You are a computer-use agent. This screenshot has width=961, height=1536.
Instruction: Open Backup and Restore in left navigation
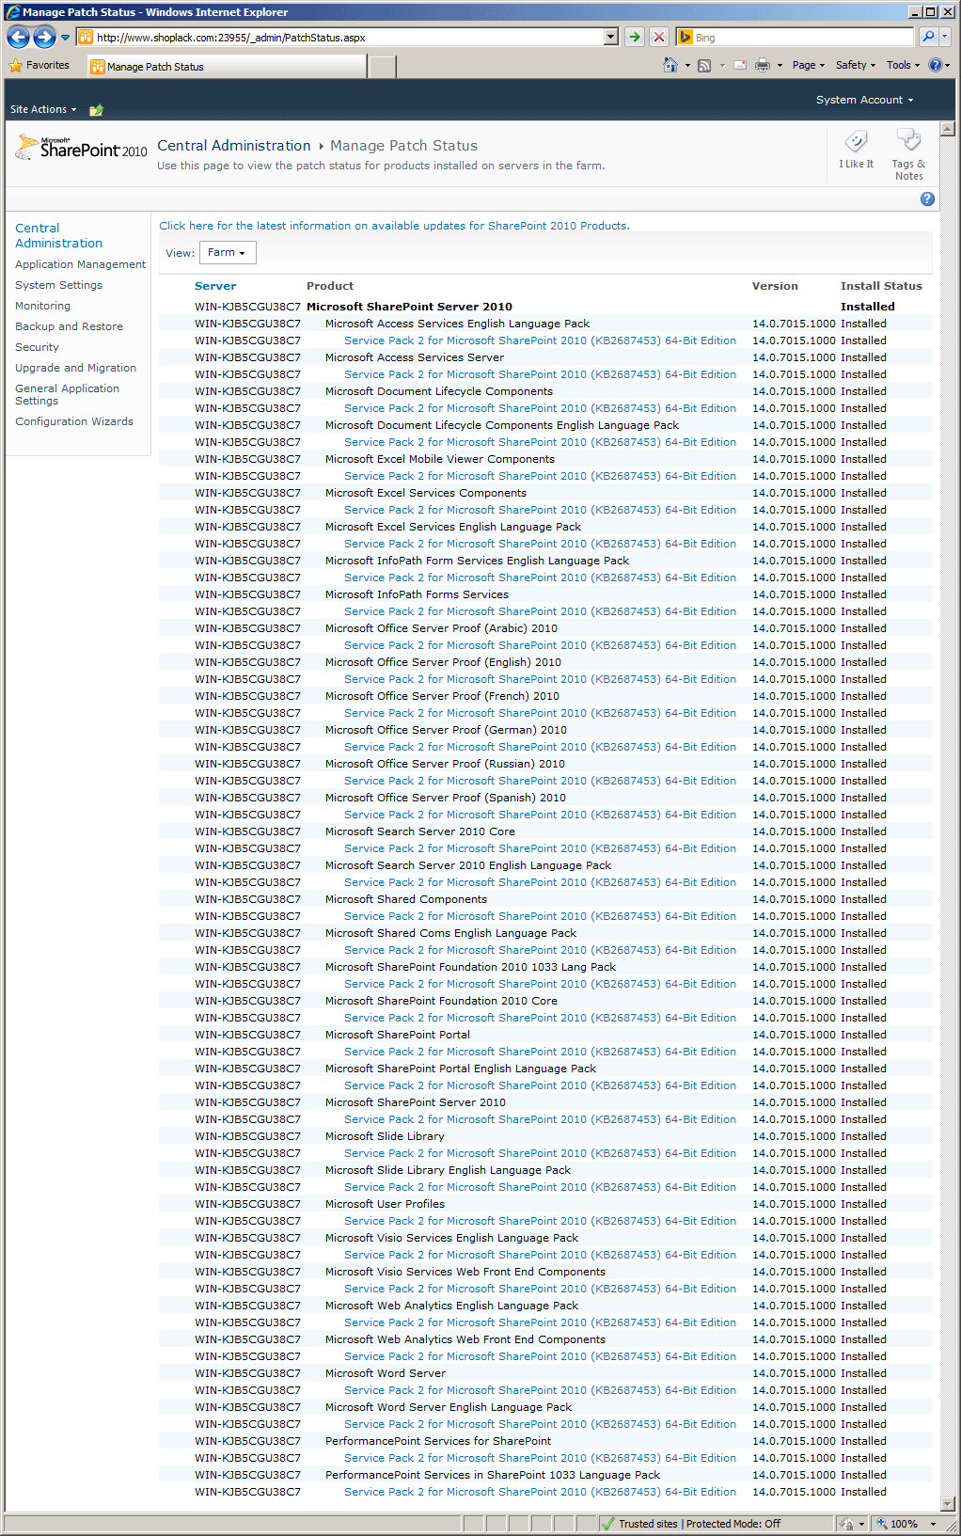point(69,326)
